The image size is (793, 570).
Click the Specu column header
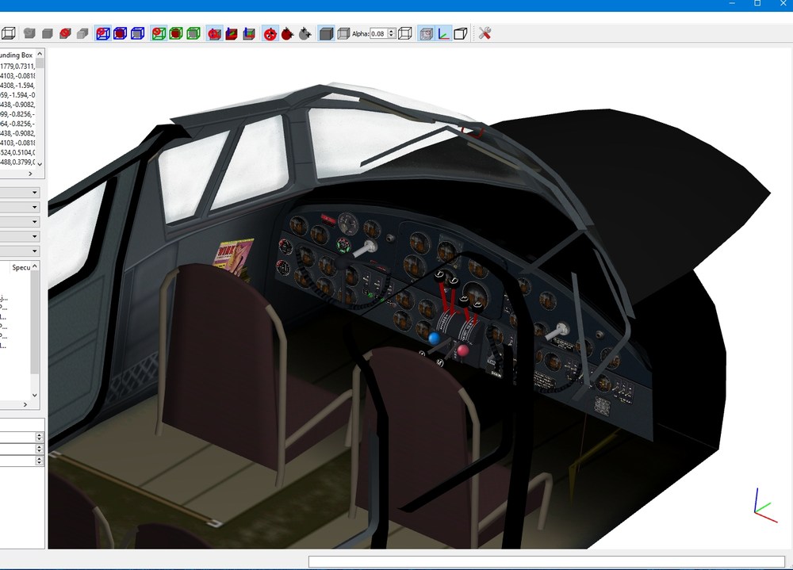pyautogui.click(x=21, y=267)
